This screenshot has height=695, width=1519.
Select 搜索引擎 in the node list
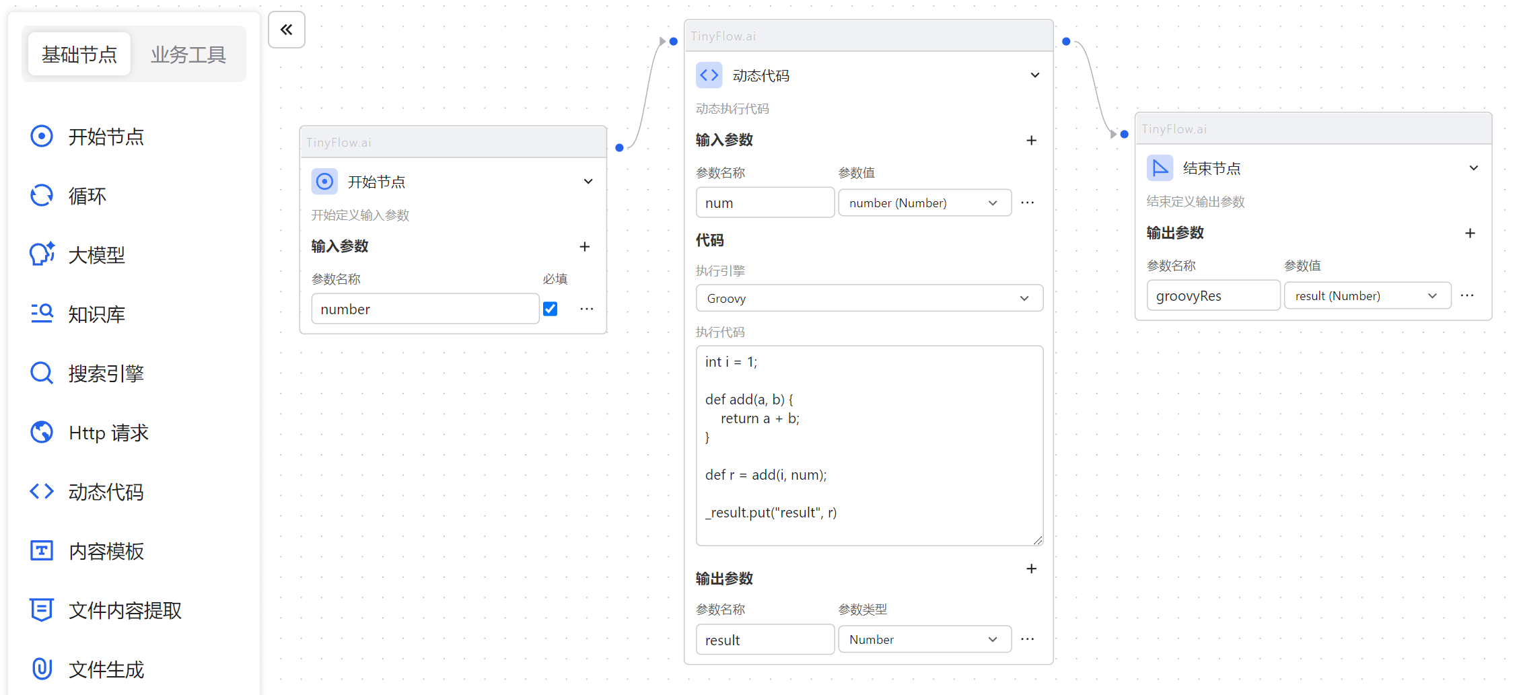(106, 373)
